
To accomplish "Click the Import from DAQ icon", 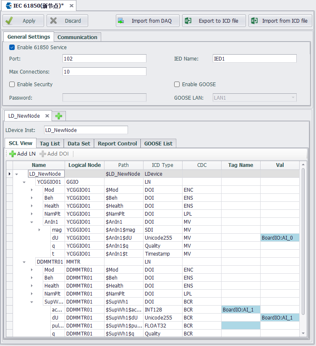I will point(121,21).
